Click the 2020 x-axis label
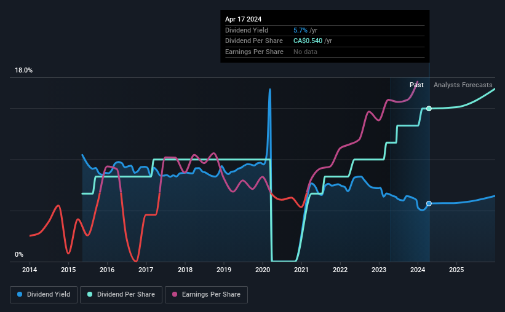 (263, 270)
